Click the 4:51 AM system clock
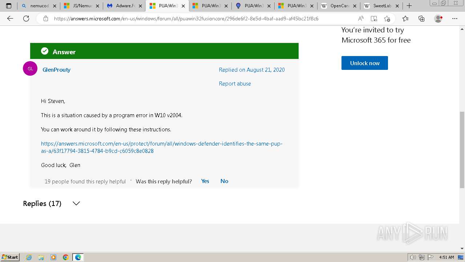 (x=446, y=257)
